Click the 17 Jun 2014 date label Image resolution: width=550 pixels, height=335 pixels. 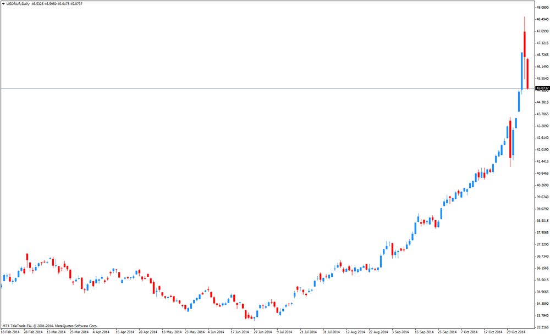click(240, 332)
